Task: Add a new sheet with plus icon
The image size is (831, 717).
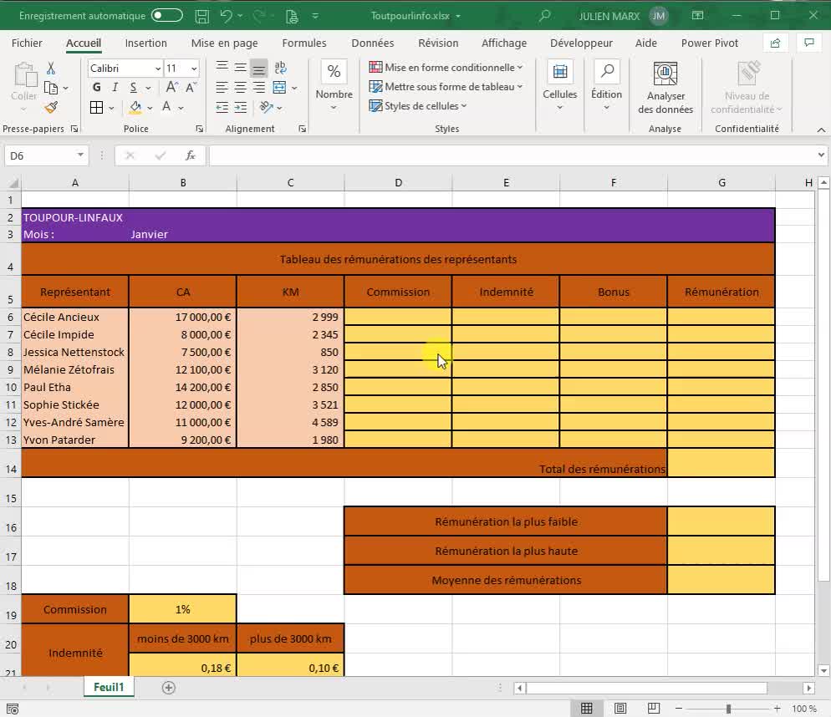Action: coord(169,688)
